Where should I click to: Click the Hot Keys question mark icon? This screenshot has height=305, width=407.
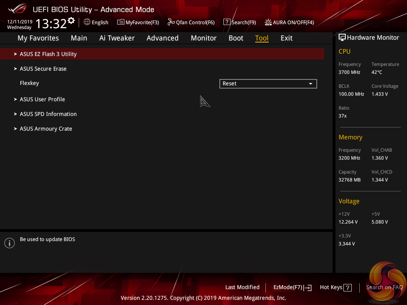347,288
